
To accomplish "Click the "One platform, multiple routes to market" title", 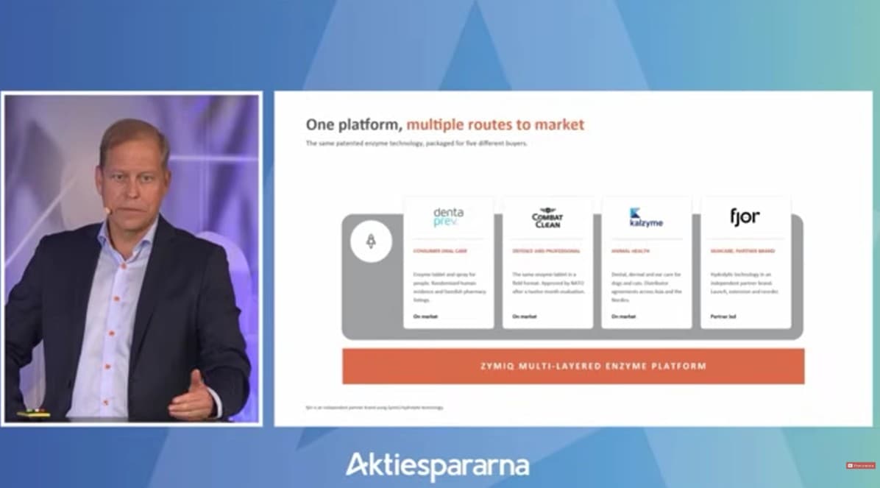I will 445,124.
